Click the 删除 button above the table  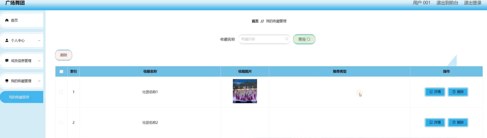(64, 55)
